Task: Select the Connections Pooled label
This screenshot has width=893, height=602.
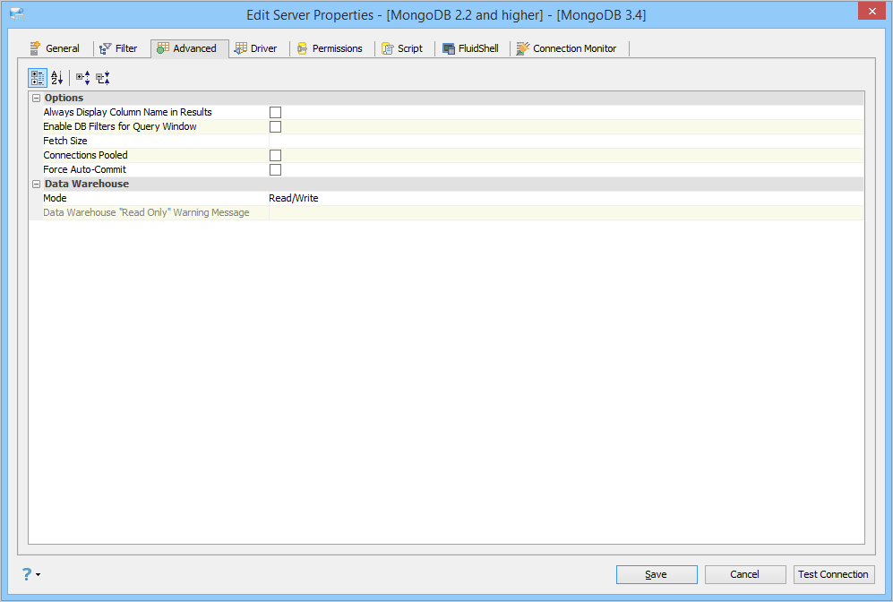Action: tap(85, 155)
